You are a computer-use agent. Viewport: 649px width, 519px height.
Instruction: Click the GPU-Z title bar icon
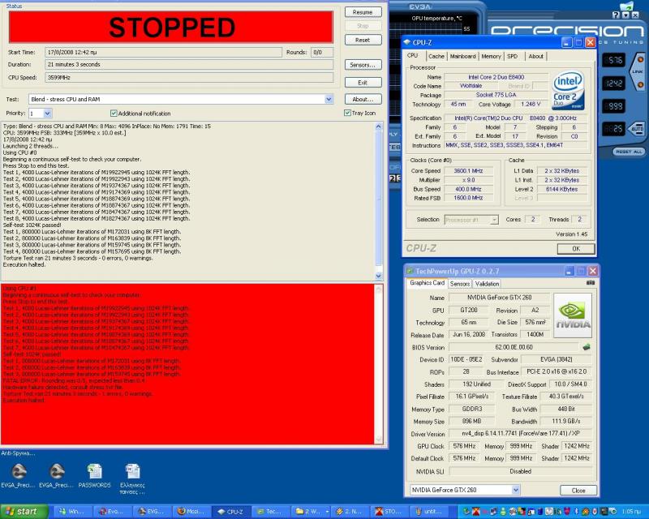coord(410,271)
